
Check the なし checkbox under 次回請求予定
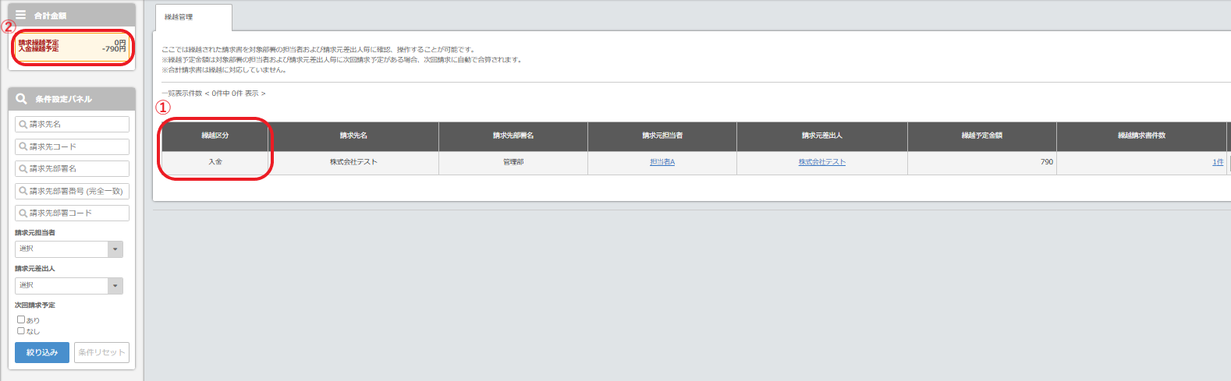coord(21,330)
